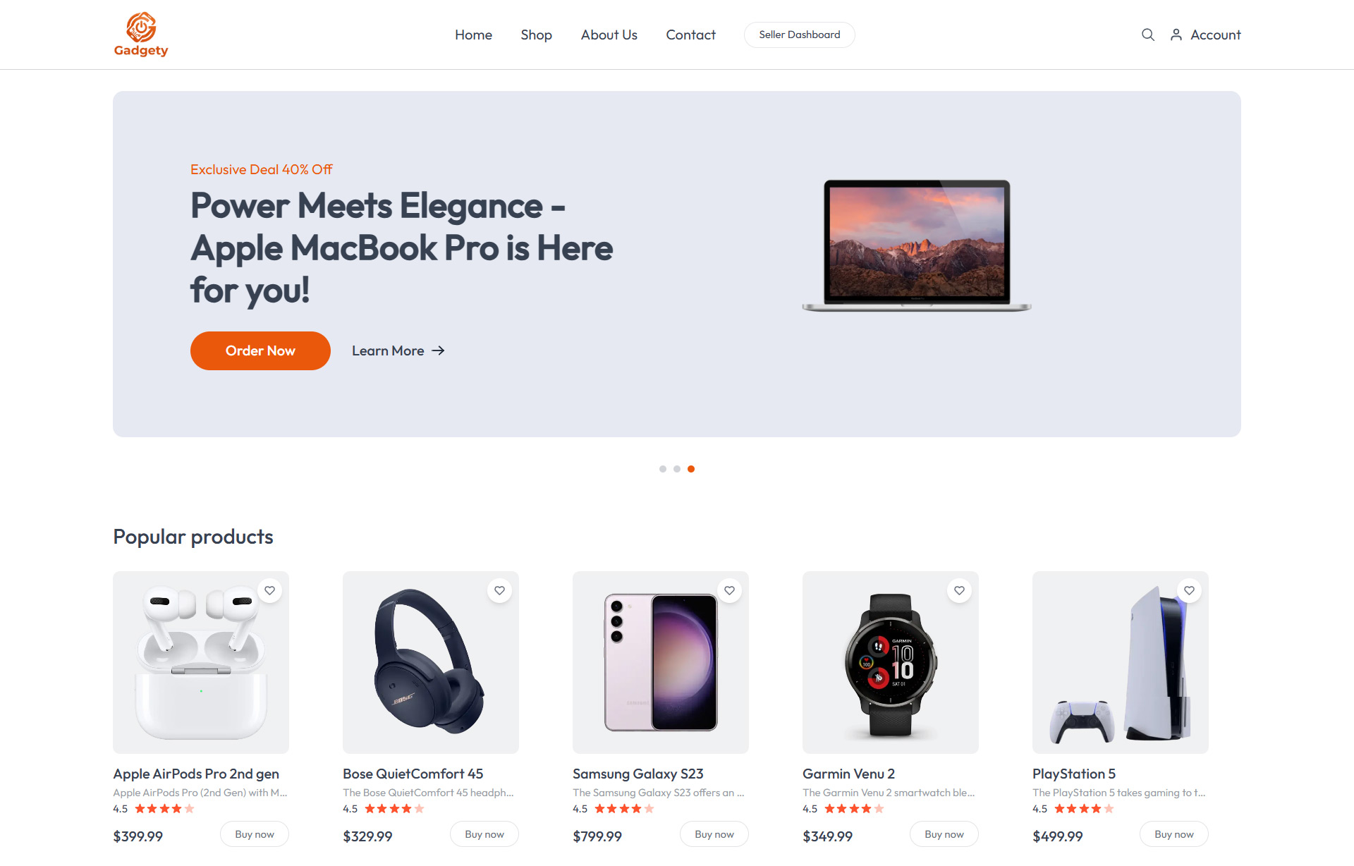Toggle wishlist heart on Samsung Galaxy S23
The image size is (1354, 866).
730,590
